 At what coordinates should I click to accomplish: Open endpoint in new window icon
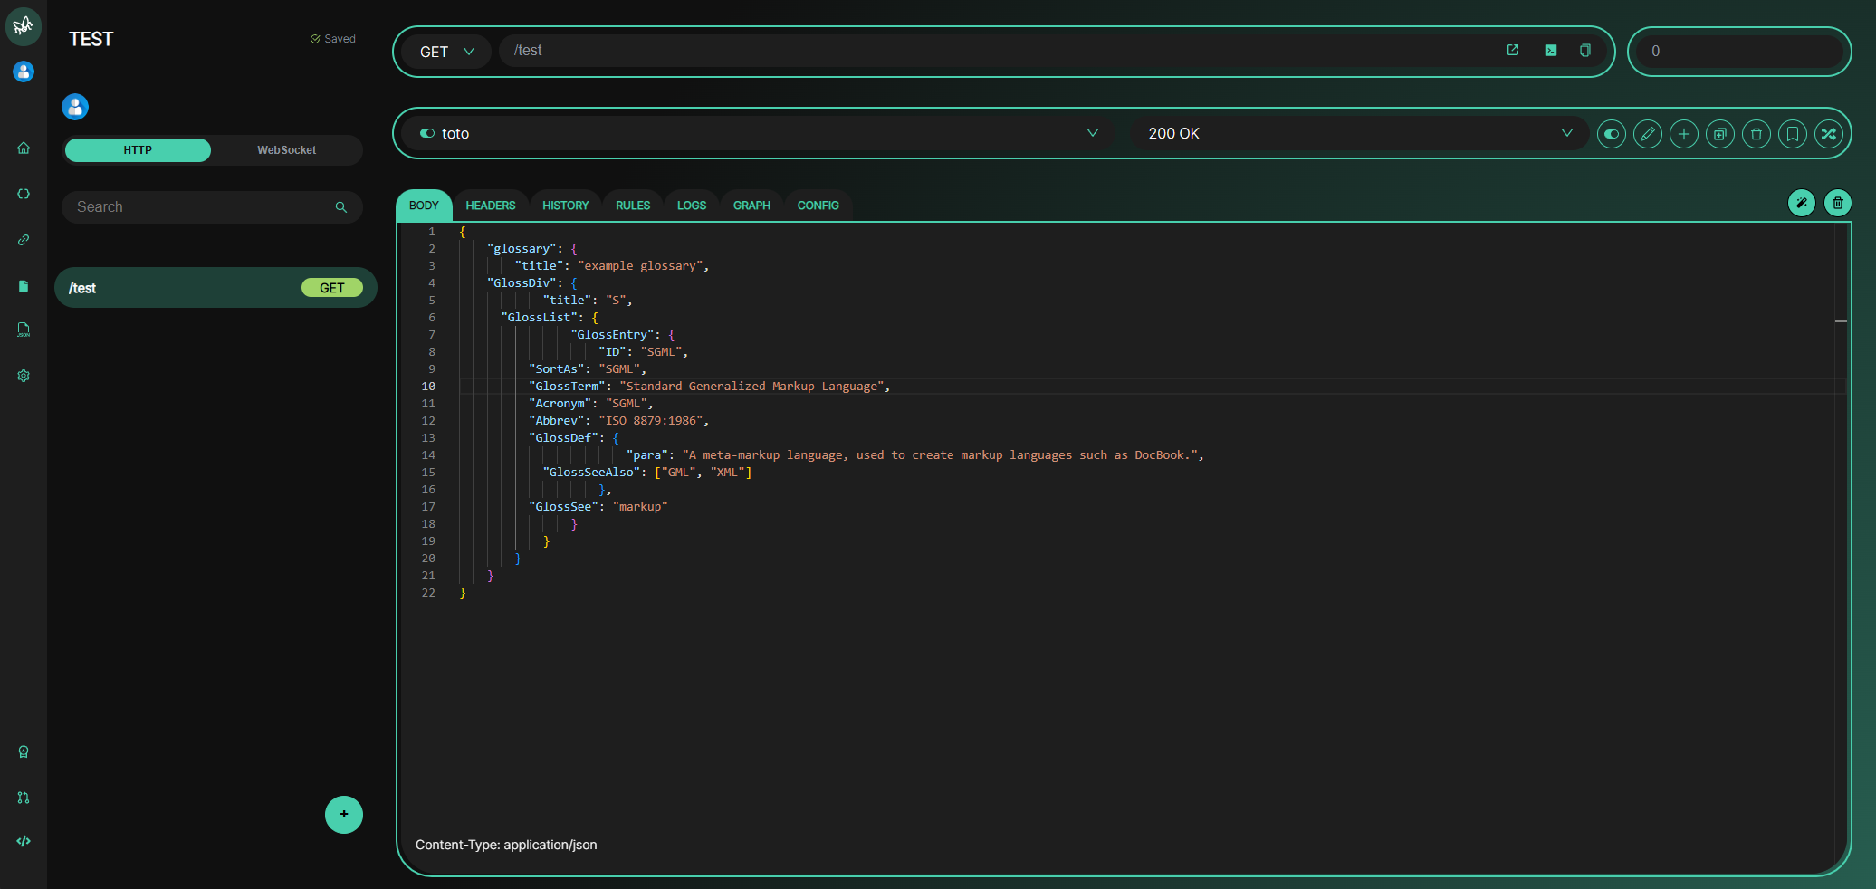coord(1512,51)
